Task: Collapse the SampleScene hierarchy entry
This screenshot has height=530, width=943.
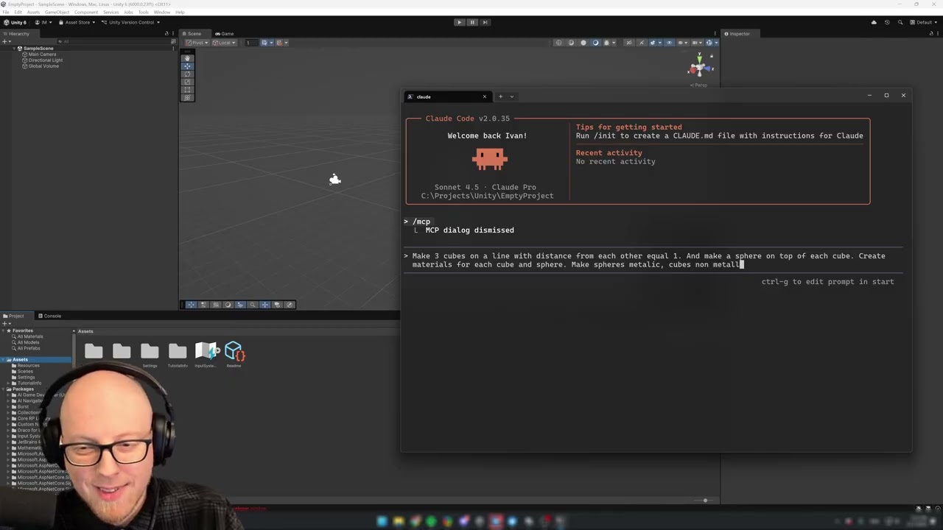Action: (14, 49)
